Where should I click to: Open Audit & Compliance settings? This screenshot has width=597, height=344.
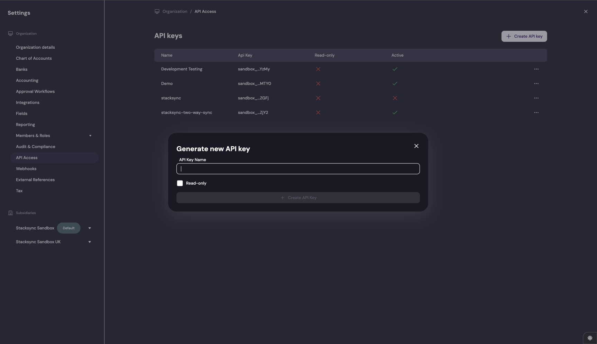click(x=35, y=147)
